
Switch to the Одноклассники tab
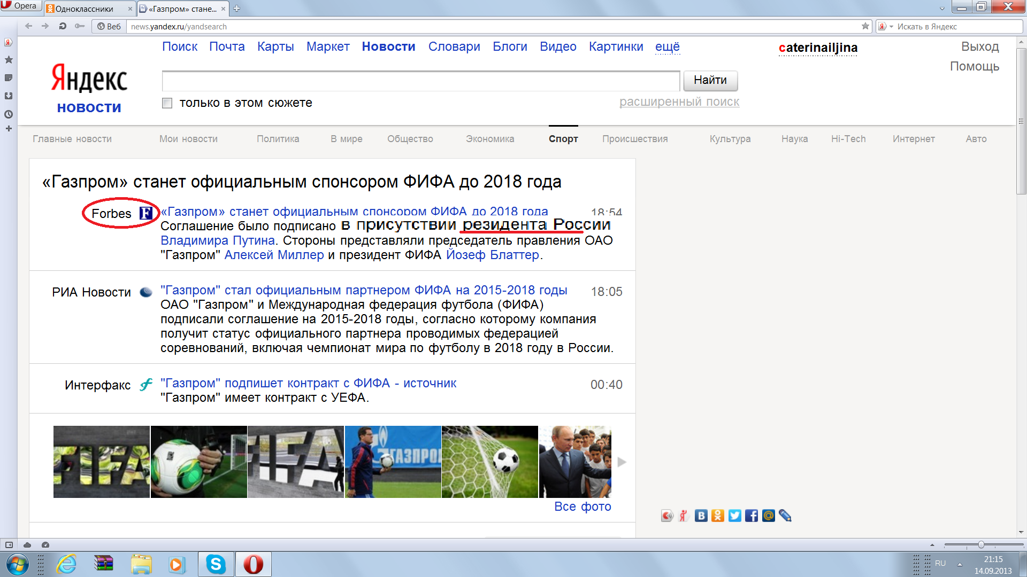(x=89, y=9)
